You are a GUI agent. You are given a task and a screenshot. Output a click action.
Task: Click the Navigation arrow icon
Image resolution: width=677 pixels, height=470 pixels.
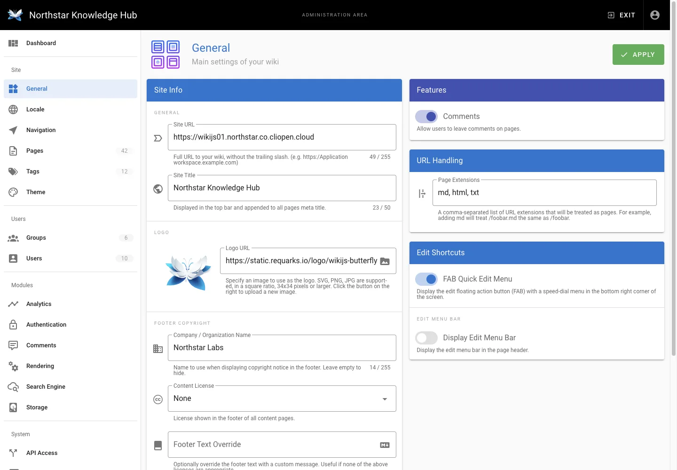coord(13,130)
